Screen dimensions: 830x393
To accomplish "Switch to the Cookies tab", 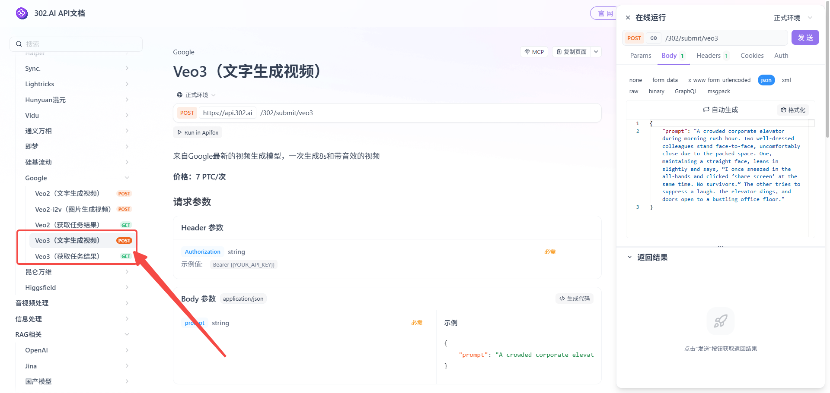I will coord(752,56).
